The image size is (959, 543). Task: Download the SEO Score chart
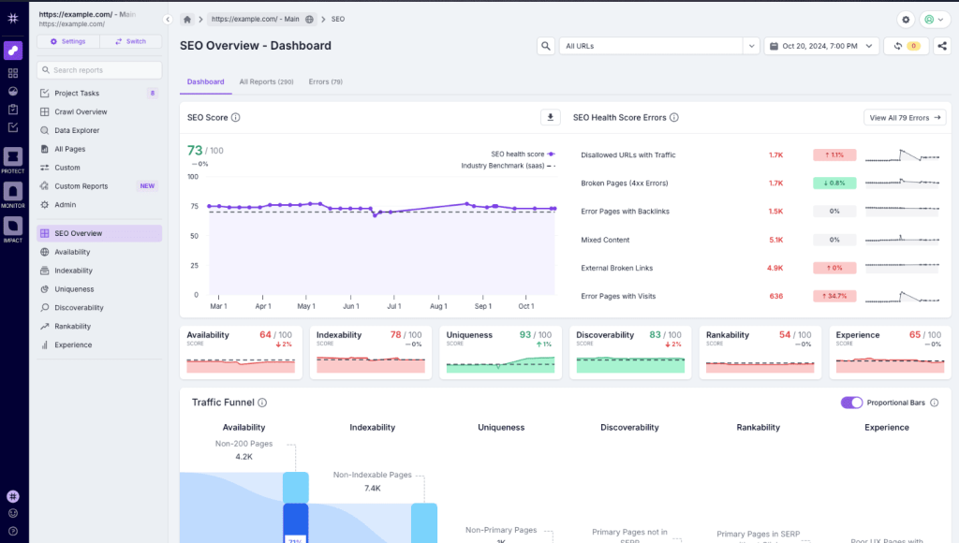[x=551, y=117]
